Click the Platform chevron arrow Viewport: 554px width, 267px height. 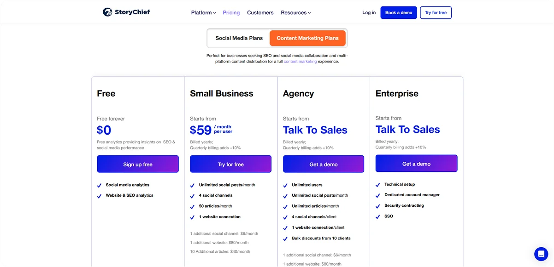(214, 13)
